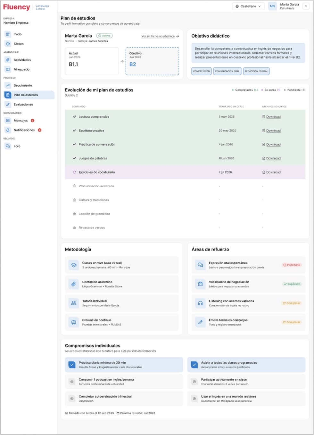Click Completar for Emails formales complejos

292,322
